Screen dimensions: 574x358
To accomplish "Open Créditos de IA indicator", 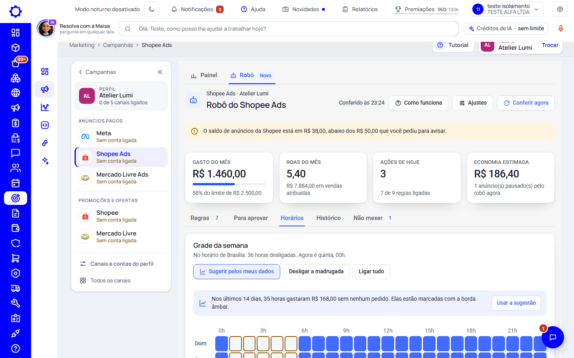I will [506, 29].
